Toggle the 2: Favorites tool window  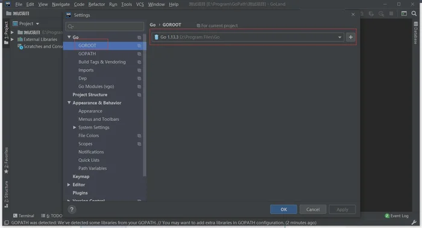6,161
